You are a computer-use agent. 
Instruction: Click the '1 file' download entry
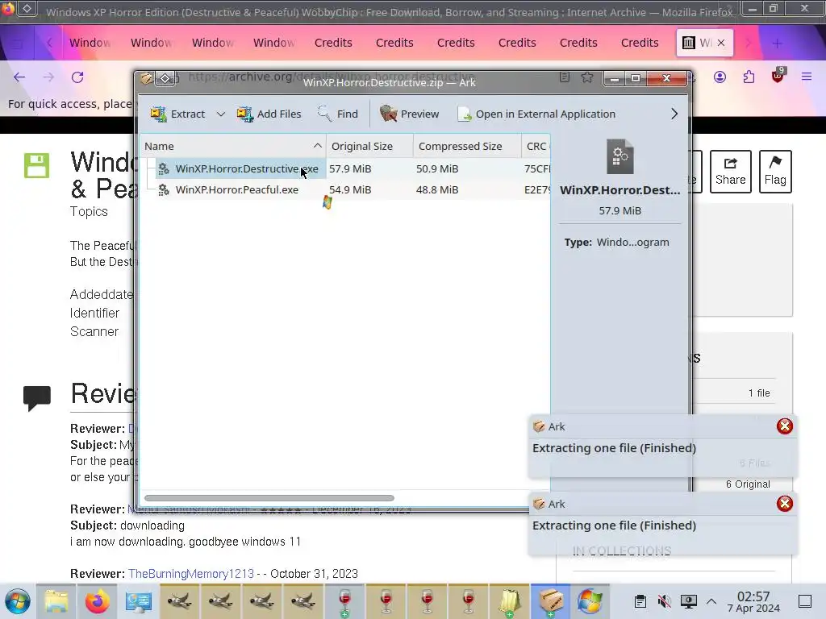758,393
